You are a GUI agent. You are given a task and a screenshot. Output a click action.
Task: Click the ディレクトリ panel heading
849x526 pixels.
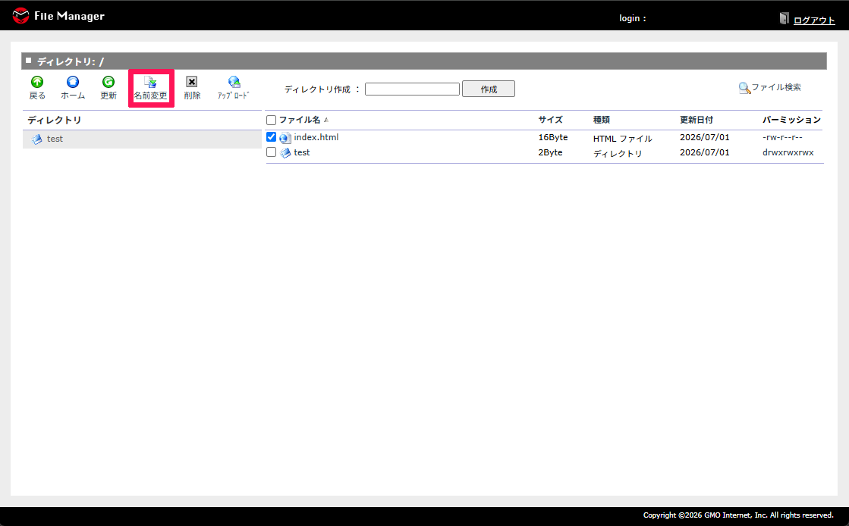tap(54, 121)
